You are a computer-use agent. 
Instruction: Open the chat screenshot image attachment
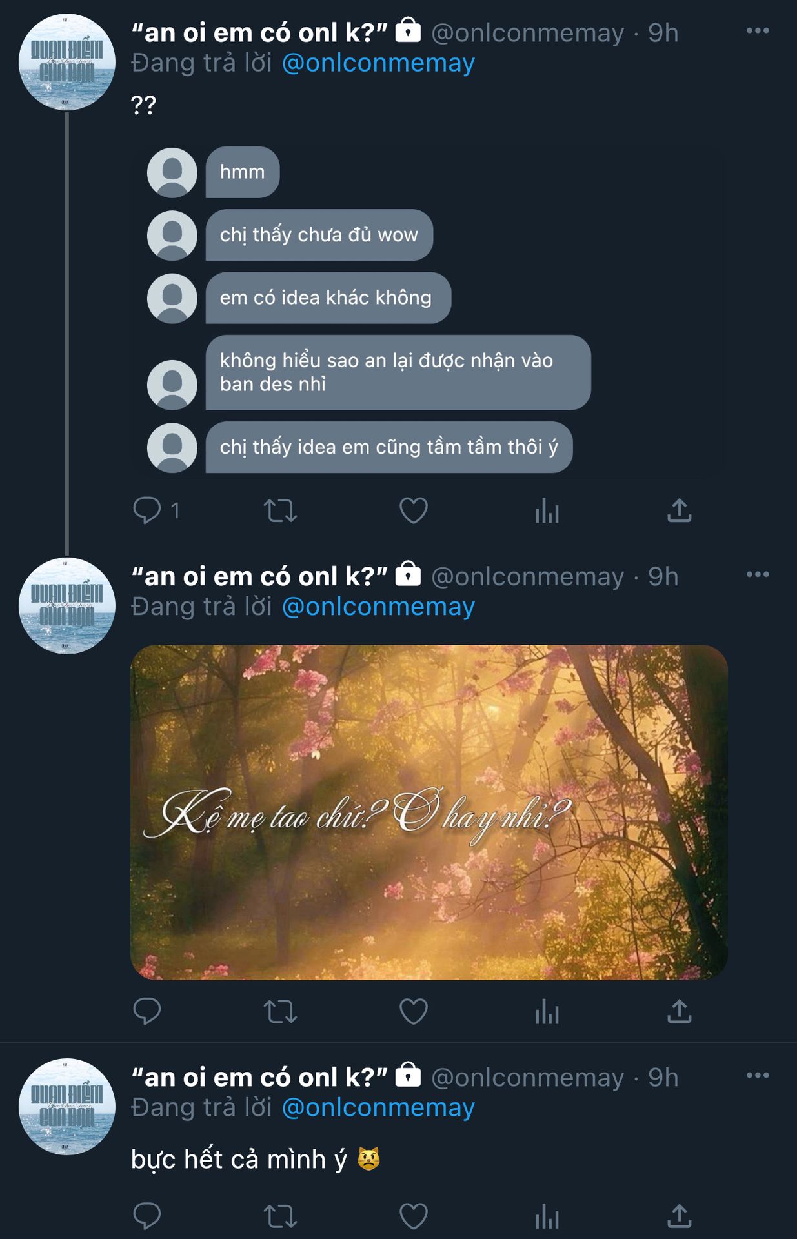point(429,310)
